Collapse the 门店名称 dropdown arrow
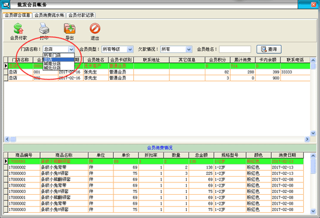This screenshot has height=218, width=320. click(71, 50)
